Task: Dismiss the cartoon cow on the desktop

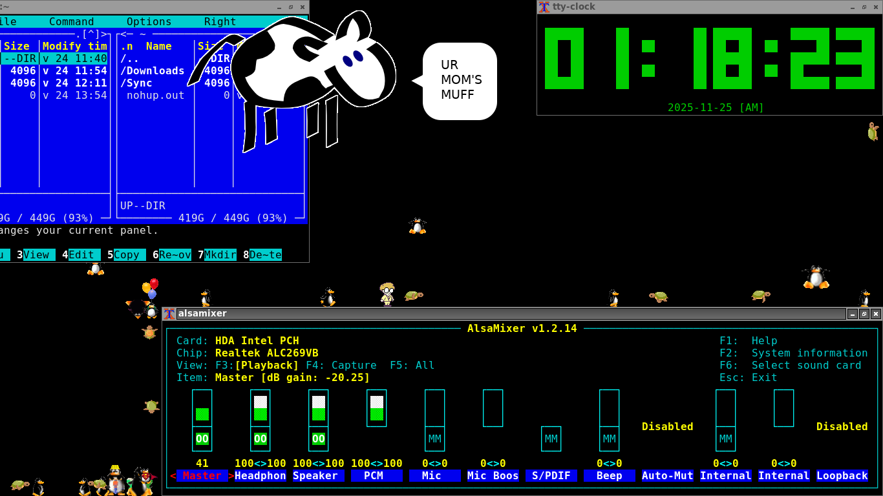Action: [291, 81]
